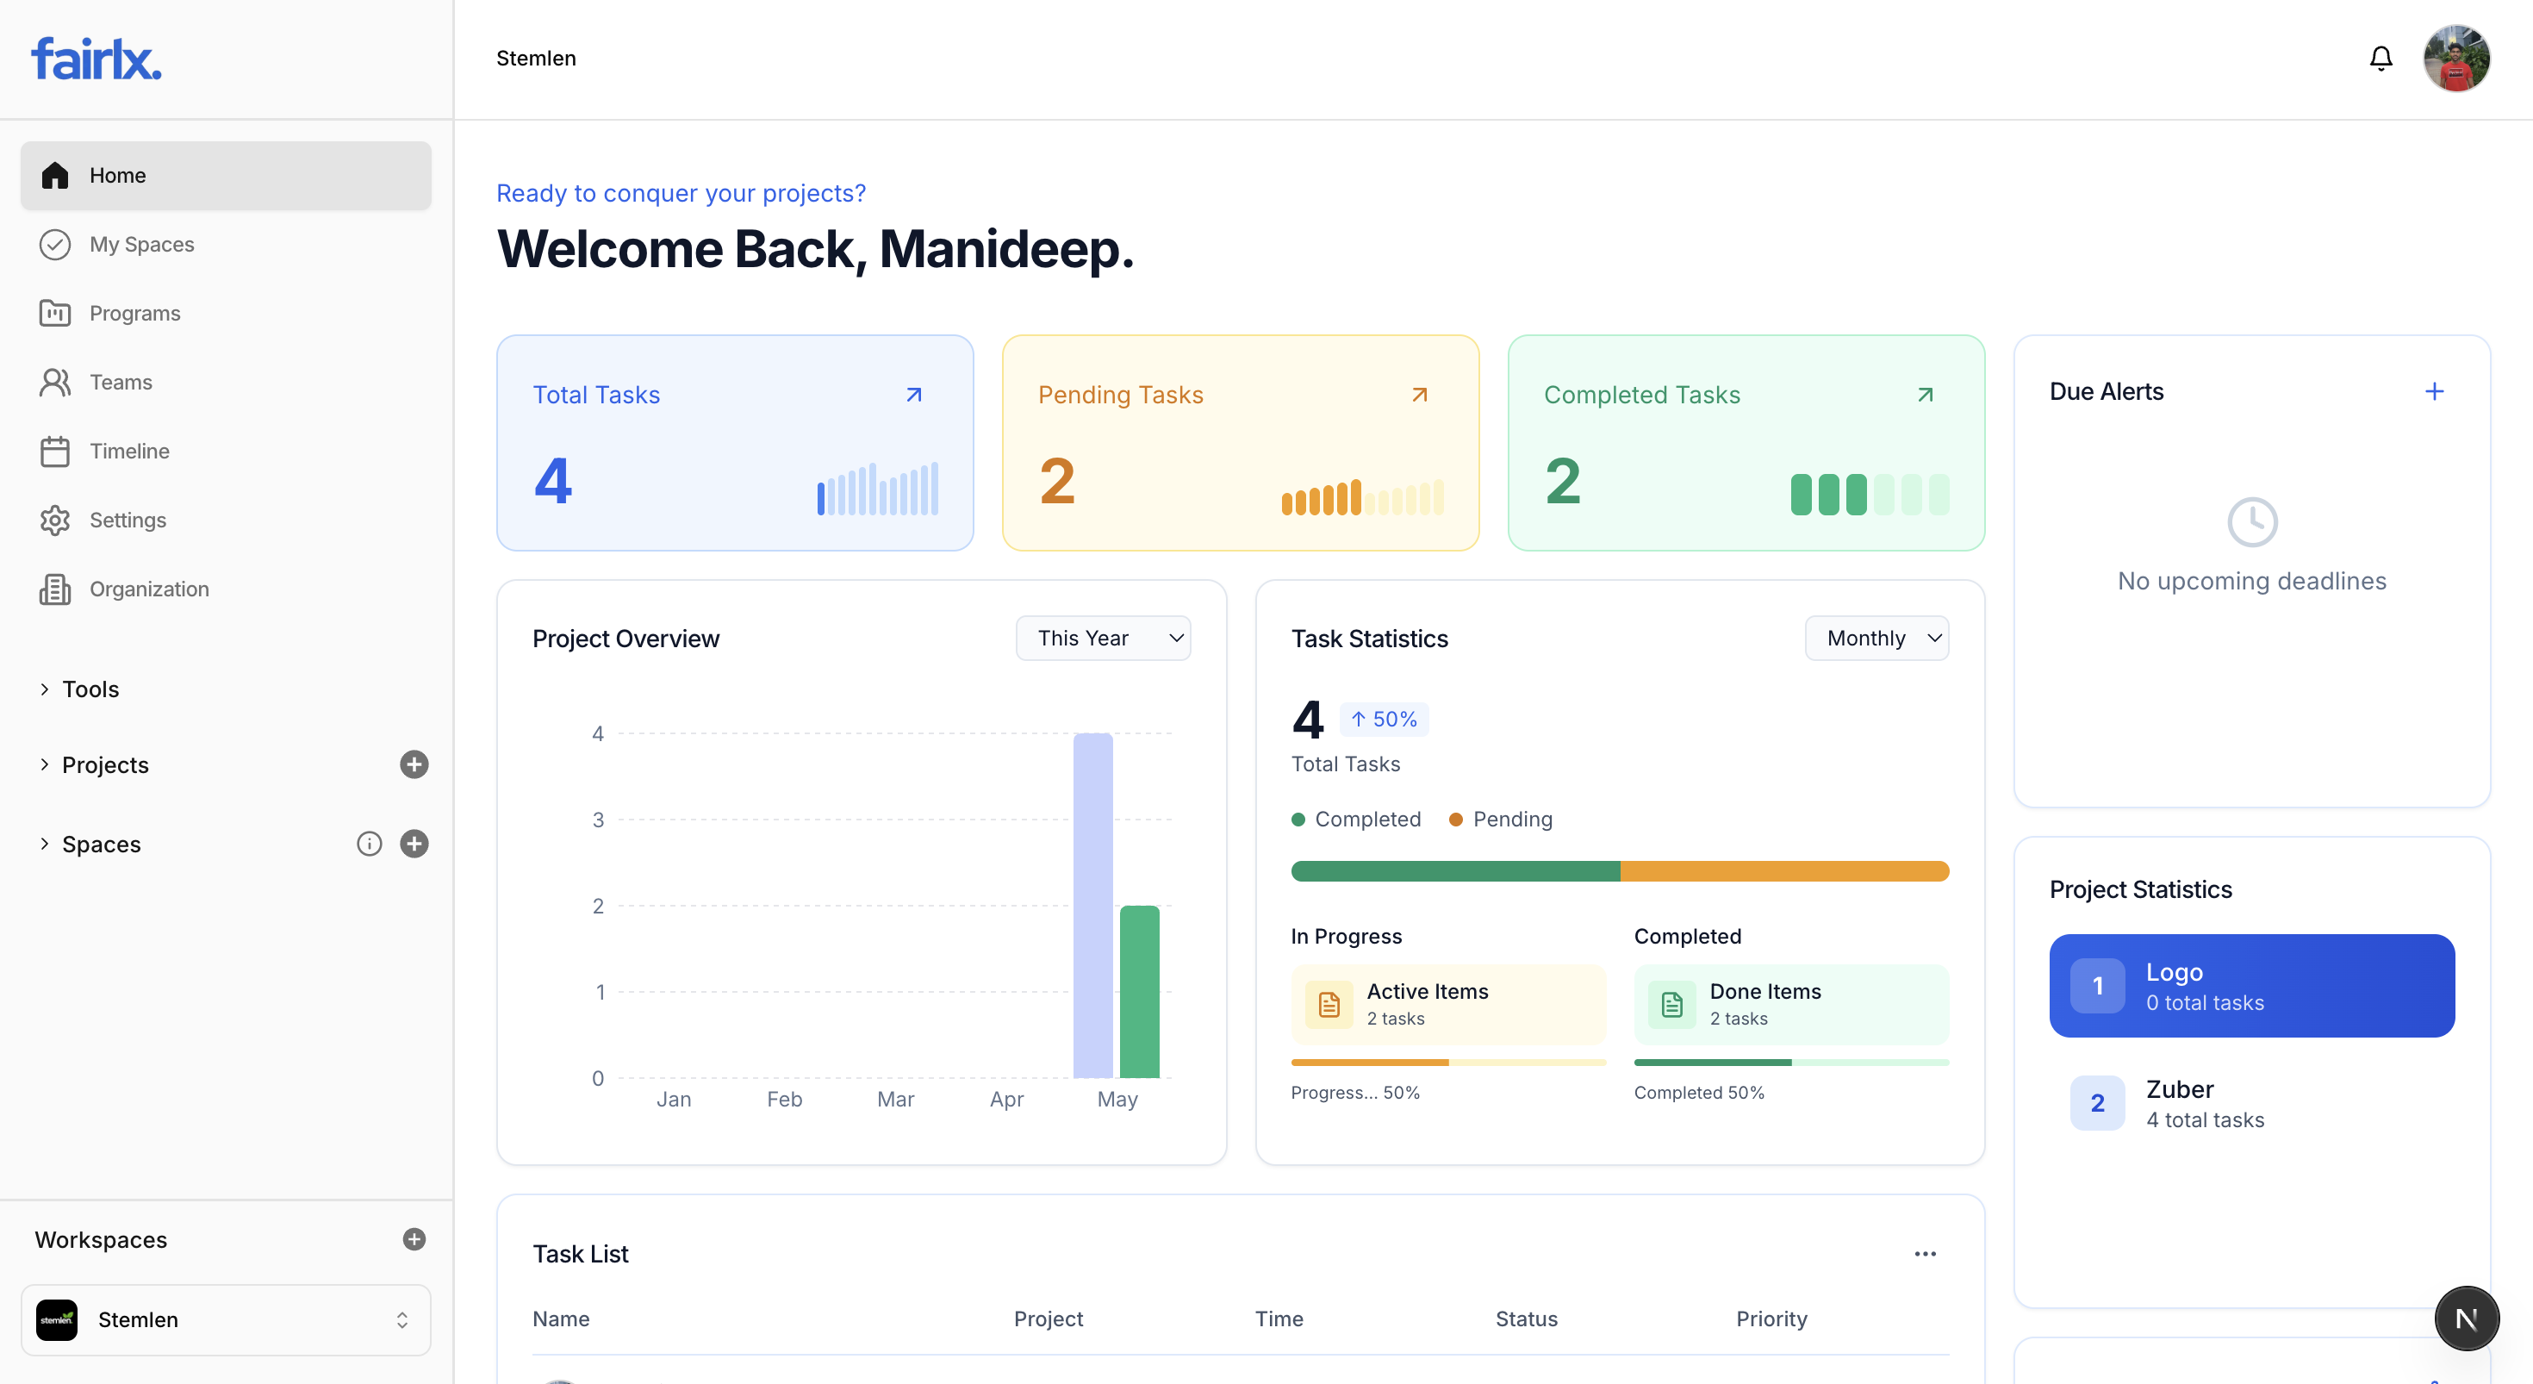Open notifications via the bell icon
This screenshot has width=2533, height=1384.
pyautogui.click(x=2381, y=58)
